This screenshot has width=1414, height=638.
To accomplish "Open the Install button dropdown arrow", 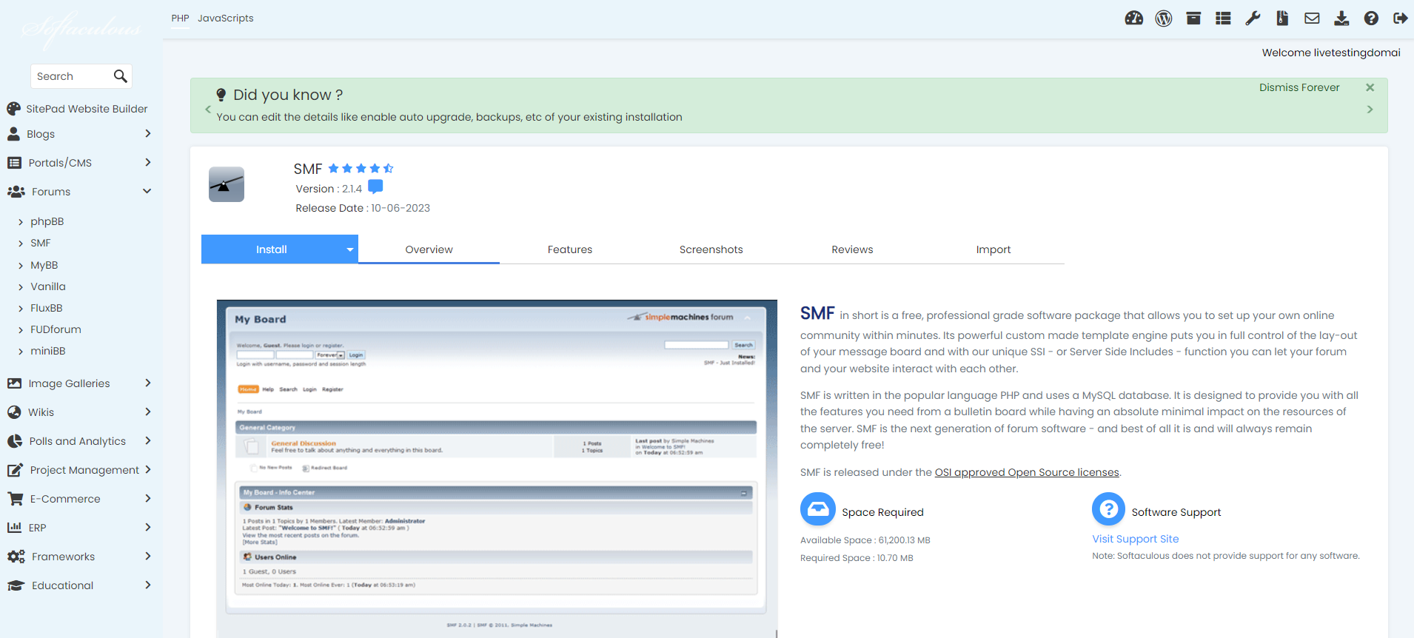I will pos(350,249).
